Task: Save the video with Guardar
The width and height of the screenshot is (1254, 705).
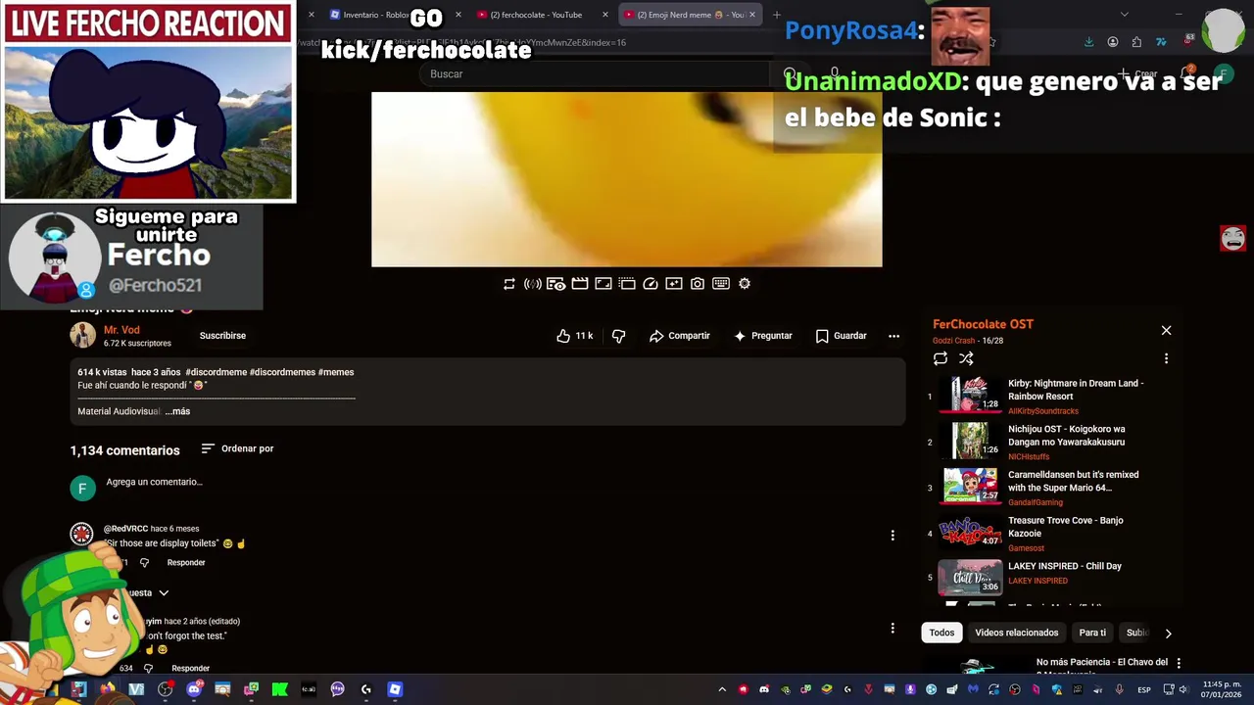Action: (842, 336)
